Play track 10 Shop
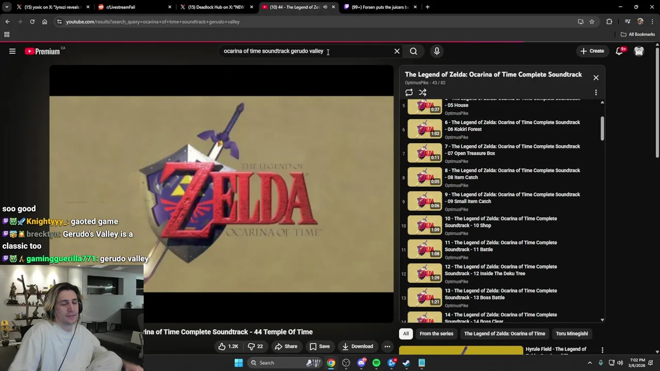 500,225
